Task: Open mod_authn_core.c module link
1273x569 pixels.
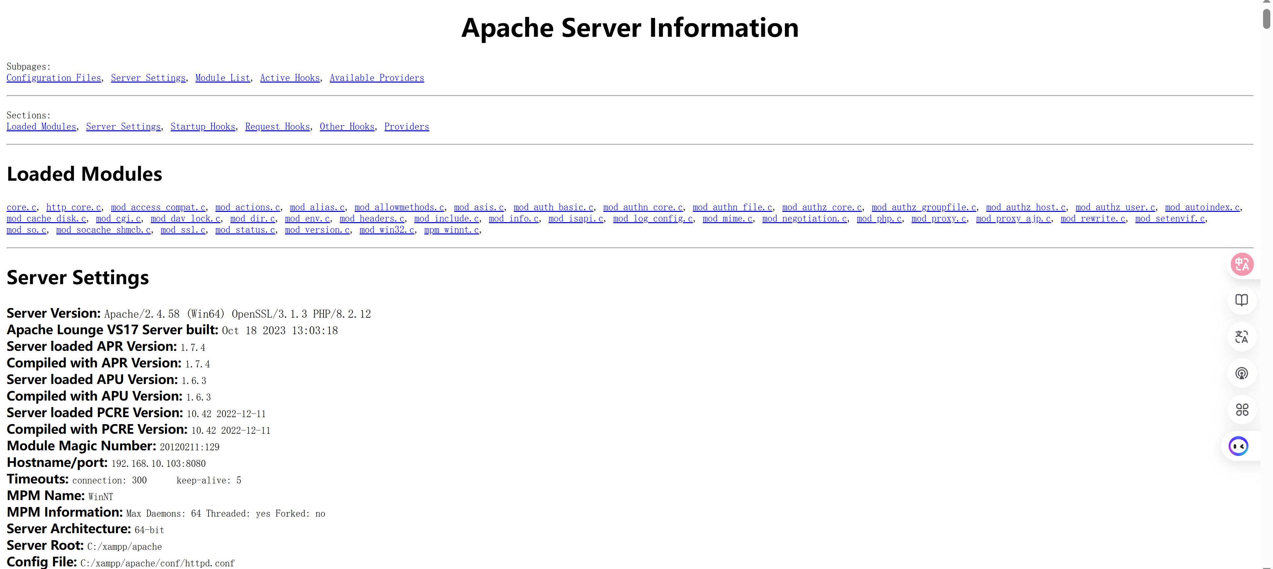Action: click(x=643, y=207)
